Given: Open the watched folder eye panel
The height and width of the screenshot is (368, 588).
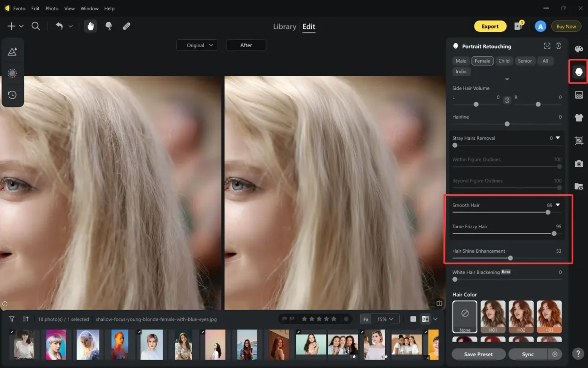Looking at the screenshot, I should click(x=579, y=186).
